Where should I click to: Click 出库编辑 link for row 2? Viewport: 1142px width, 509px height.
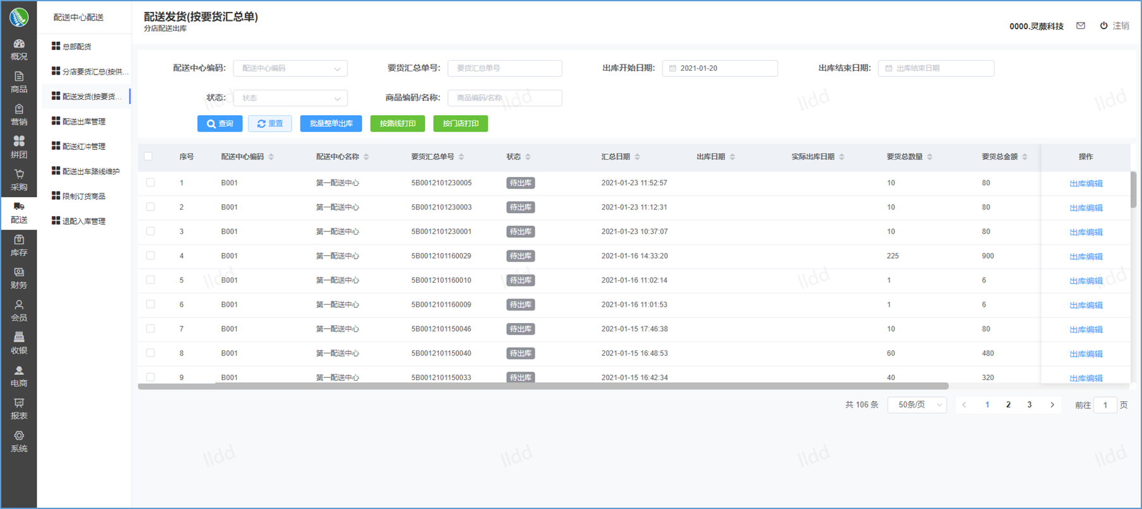tap(1086, 208)
